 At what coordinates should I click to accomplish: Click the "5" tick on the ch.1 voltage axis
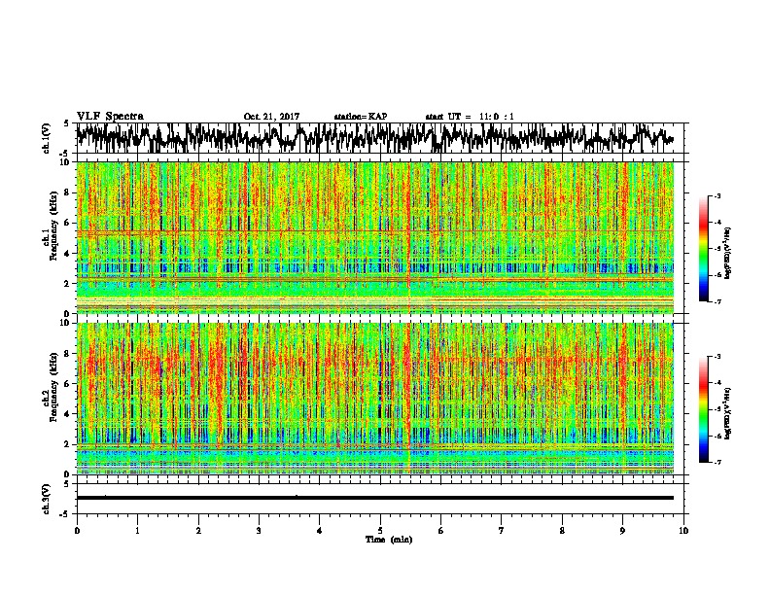click(x=67, y=123)
